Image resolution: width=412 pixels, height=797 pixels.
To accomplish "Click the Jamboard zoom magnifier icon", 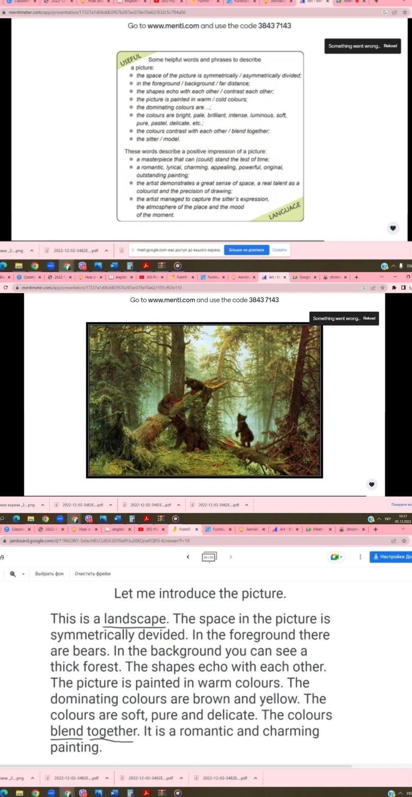I will pyautogui.click(x=13, y=574).
